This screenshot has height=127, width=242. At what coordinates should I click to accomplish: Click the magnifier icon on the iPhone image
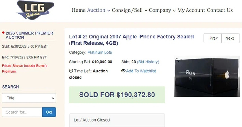pyautogui.click(x=177, y=60)
